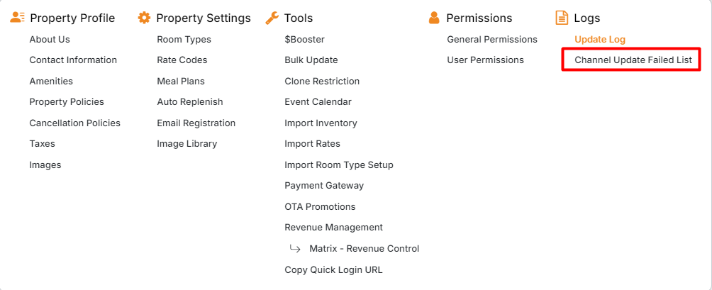The image size is (712, 290).
Task: Open General Permissions
Action: tap(492, 40)
